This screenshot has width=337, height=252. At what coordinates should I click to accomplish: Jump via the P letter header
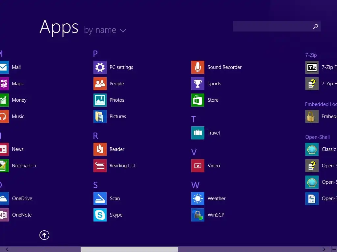95,53
